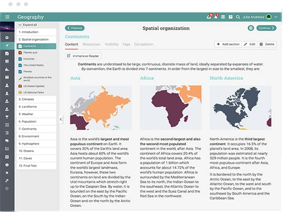This screenshot has width=283, height=212.
Task: Click the trophy icon in left sidebar
Action: pos(7,116)
